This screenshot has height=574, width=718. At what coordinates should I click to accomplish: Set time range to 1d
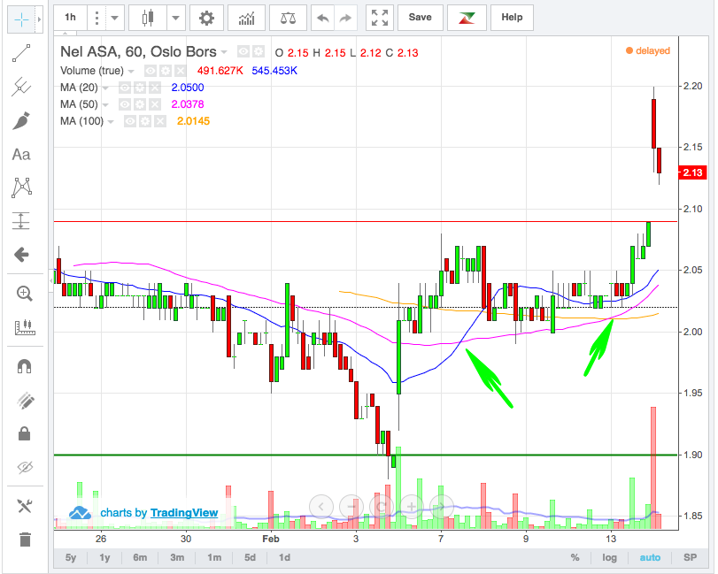284,557
